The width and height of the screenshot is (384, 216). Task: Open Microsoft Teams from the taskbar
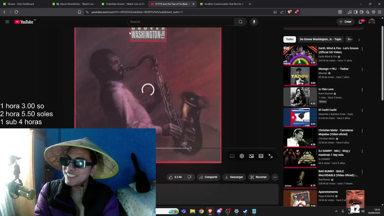184,211
